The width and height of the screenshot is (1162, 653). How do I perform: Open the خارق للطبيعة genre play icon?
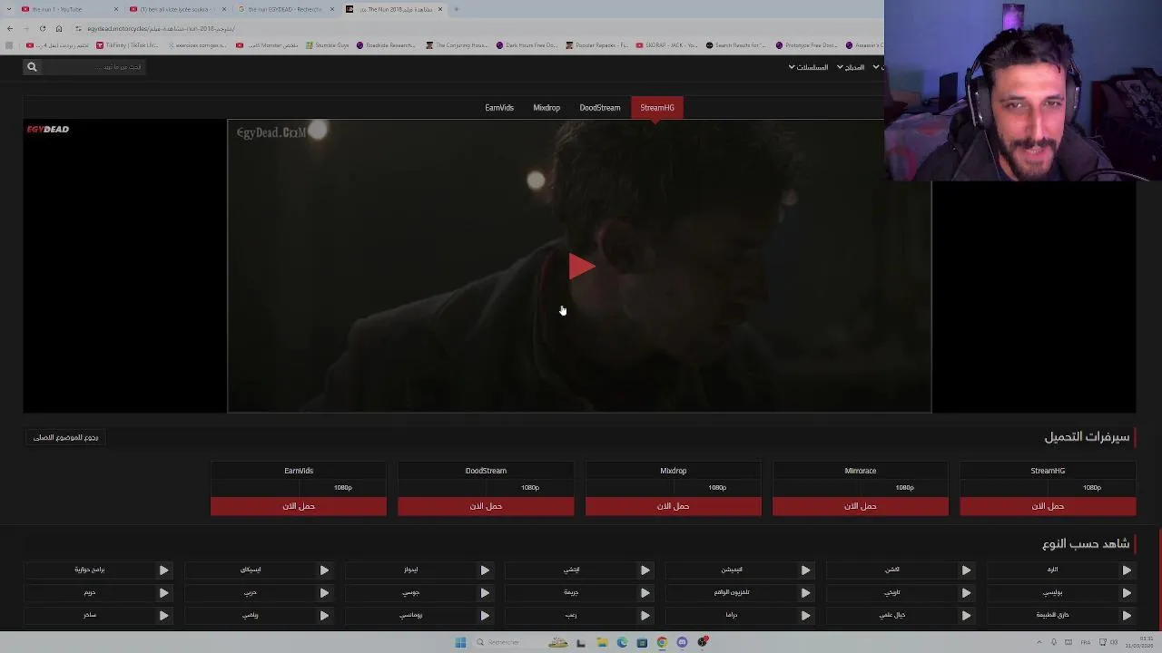click(1127, 615)
